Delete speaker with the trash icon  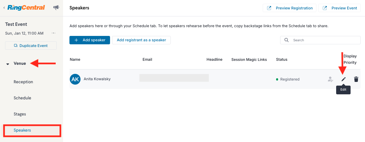[356, 79]
